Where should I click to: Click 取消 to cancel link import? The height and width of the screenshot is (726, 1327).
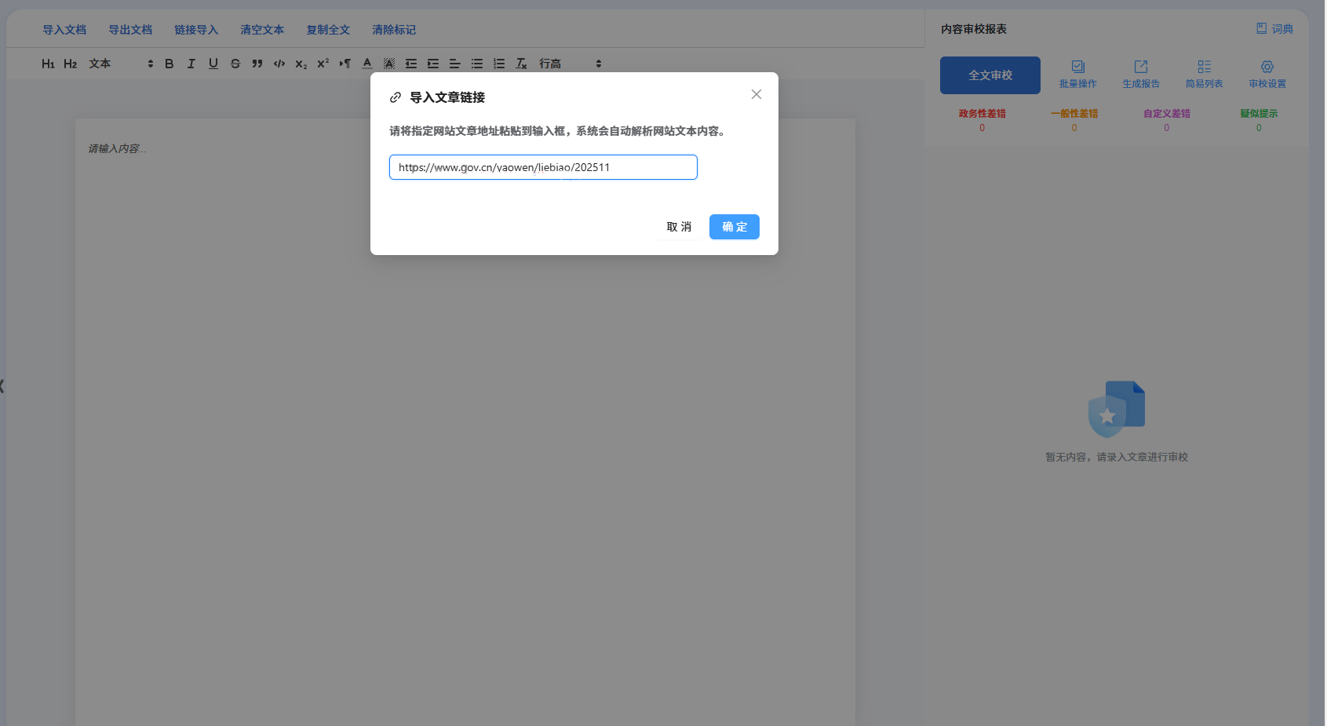(679, 227)
